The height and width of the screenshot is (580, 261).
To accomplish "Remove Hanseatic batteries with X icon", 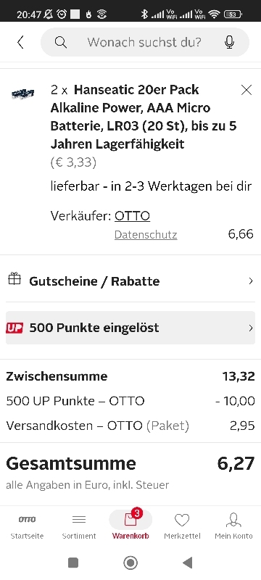I will tap(246, 90).
